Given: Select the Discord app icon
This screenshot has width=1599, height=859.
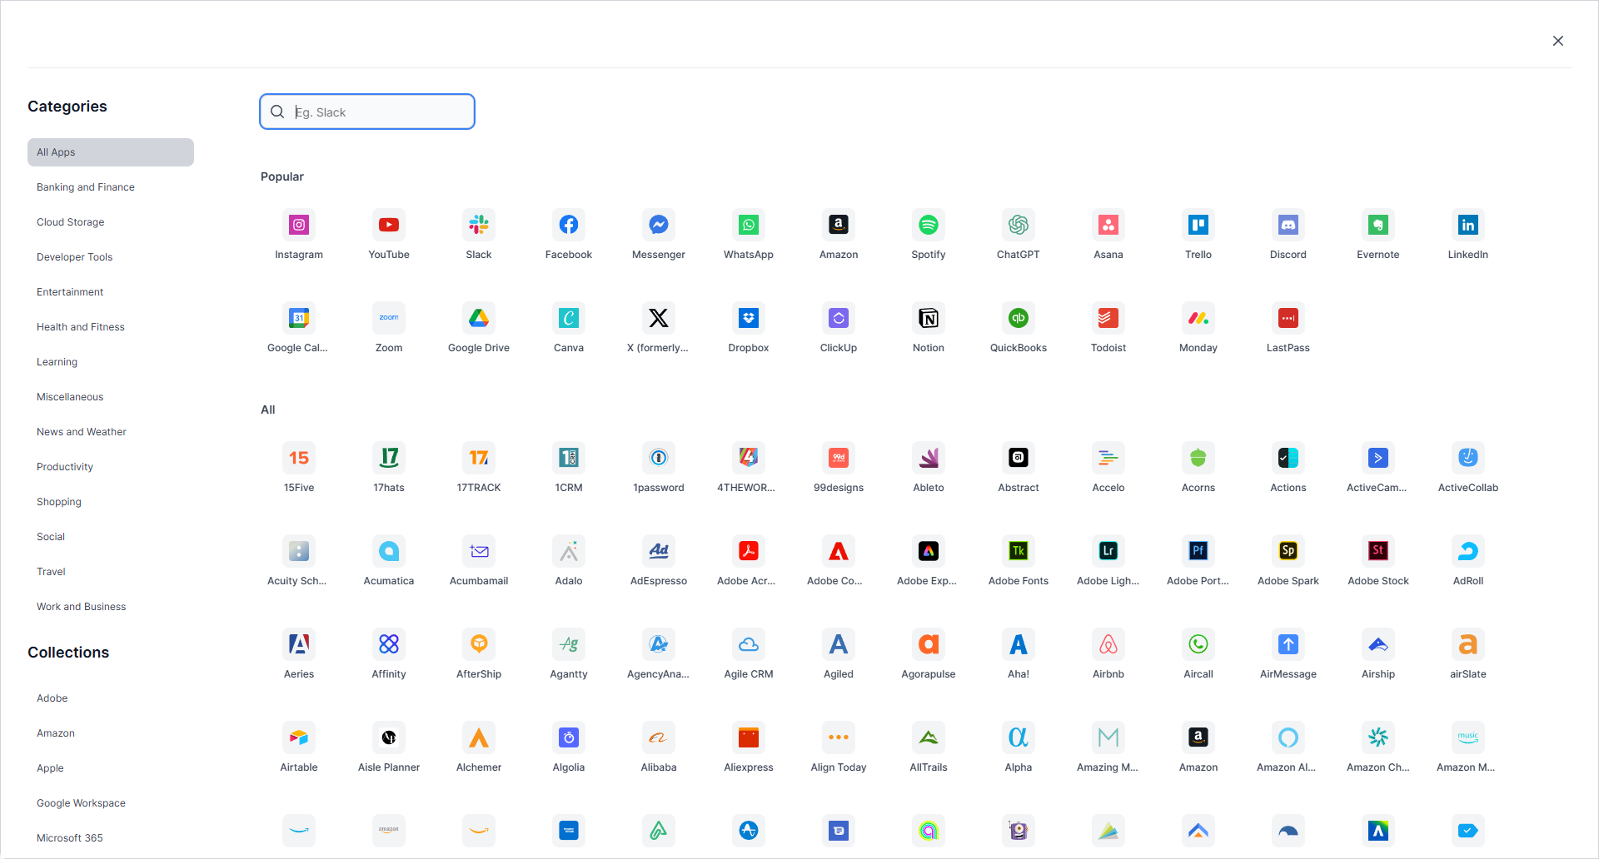Looking at the screenshot, I should click(x=1288, y=225).
